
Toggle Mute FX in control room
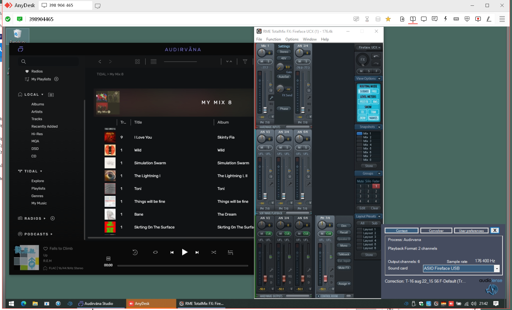(x=344, y=268)
